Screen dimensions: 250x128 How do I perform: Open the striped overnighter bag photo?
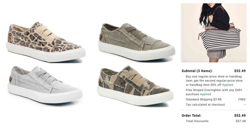(x=214, y=33)
